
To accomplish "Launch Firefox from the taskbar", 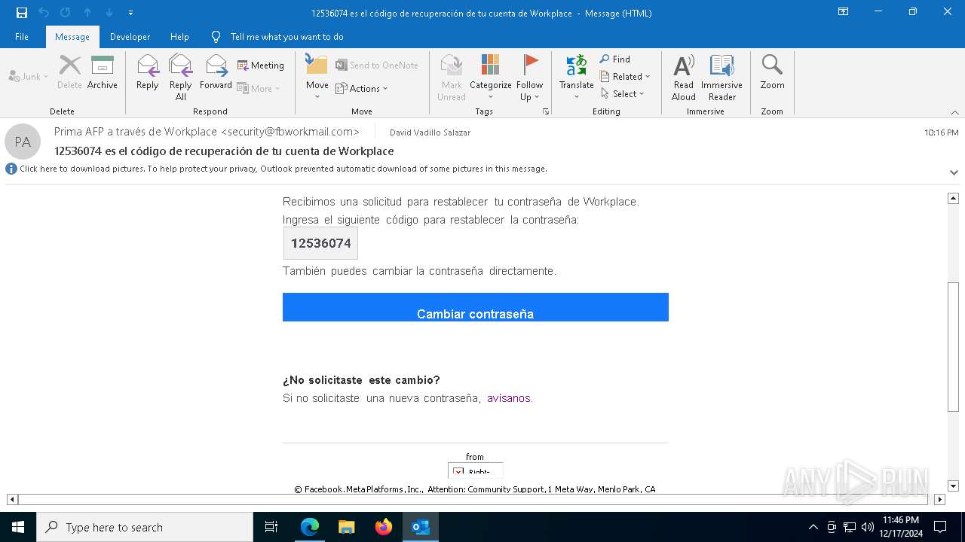I will [384, 527].
